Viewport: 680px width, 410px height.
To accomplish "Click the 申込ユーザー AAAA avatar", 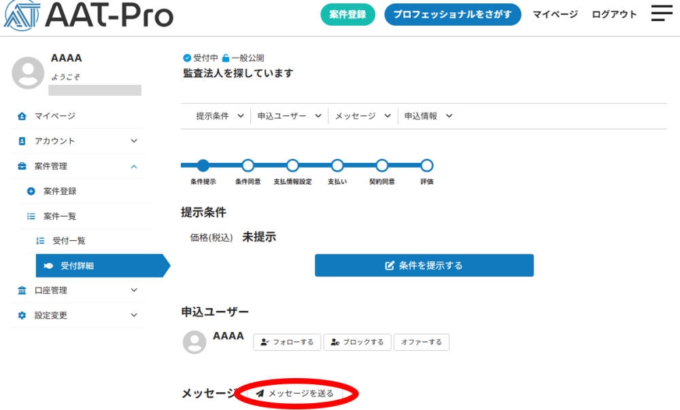I will tap(194, 342).
